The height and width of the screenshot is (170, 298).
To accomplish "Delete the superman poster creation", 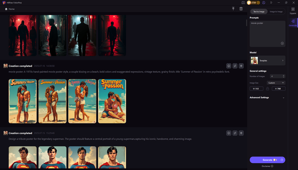I will point(241,133).
